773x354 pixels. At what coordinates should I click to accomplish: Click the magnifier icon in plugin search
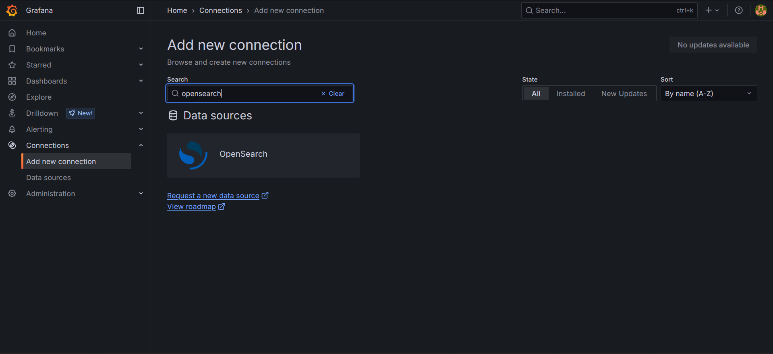click(x=175, y=94)
